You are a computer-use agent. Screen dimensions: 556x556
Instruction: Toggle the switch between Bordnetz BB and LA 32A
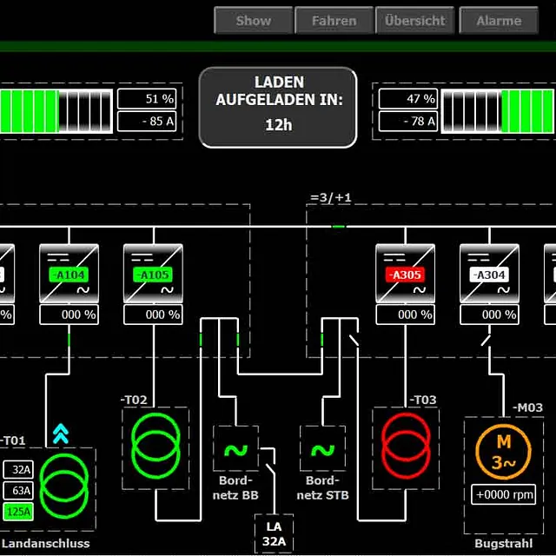tap(270, 469)
